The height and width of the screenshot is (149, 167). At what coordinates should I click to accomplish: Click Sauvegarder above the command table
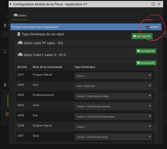[x=146, y=63]
